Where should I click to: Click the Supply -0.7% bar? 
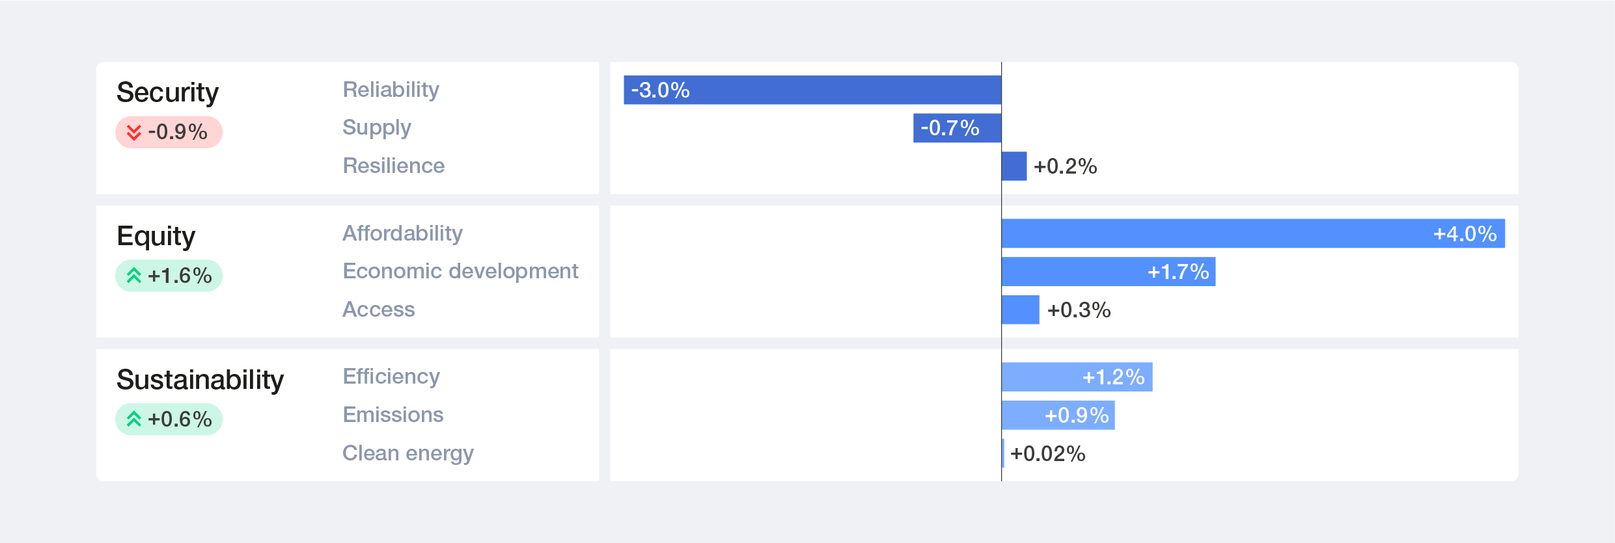(x=958, y=128)
